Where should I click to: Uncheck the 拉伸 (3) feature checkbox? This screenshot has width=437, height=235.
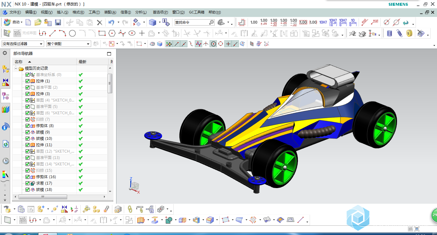28,94
